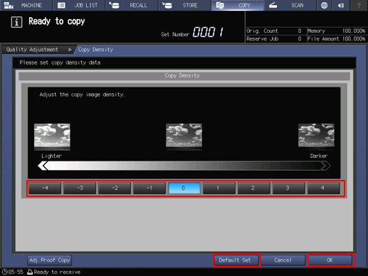
Task: Choose density level -2
Action: [115, 188]
